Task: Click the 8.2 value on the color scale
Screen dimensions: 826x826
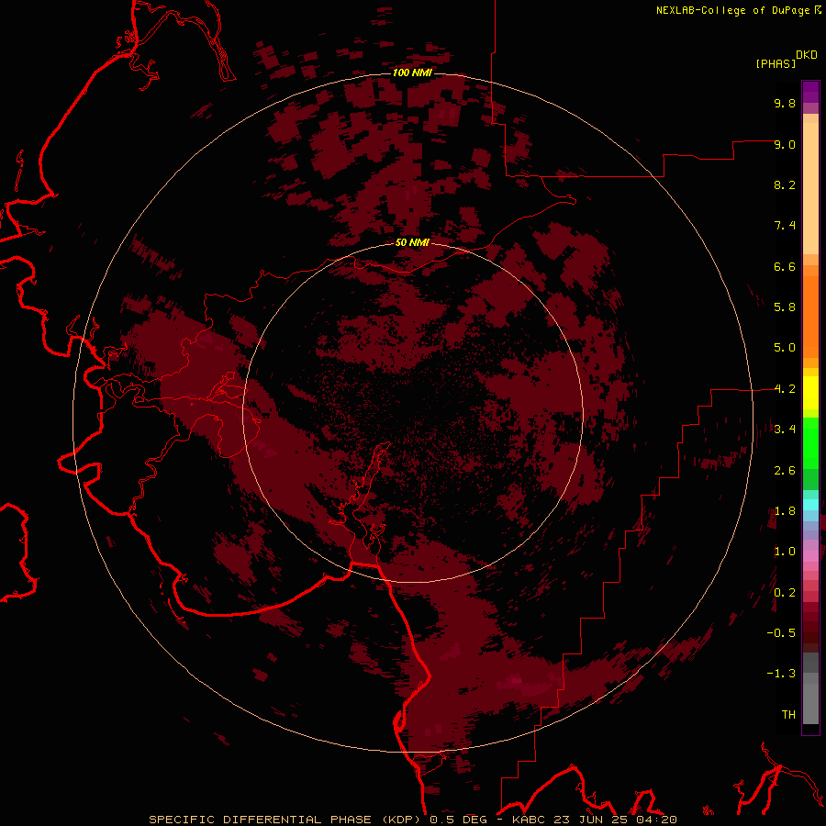Action: (x=785, y=184)
